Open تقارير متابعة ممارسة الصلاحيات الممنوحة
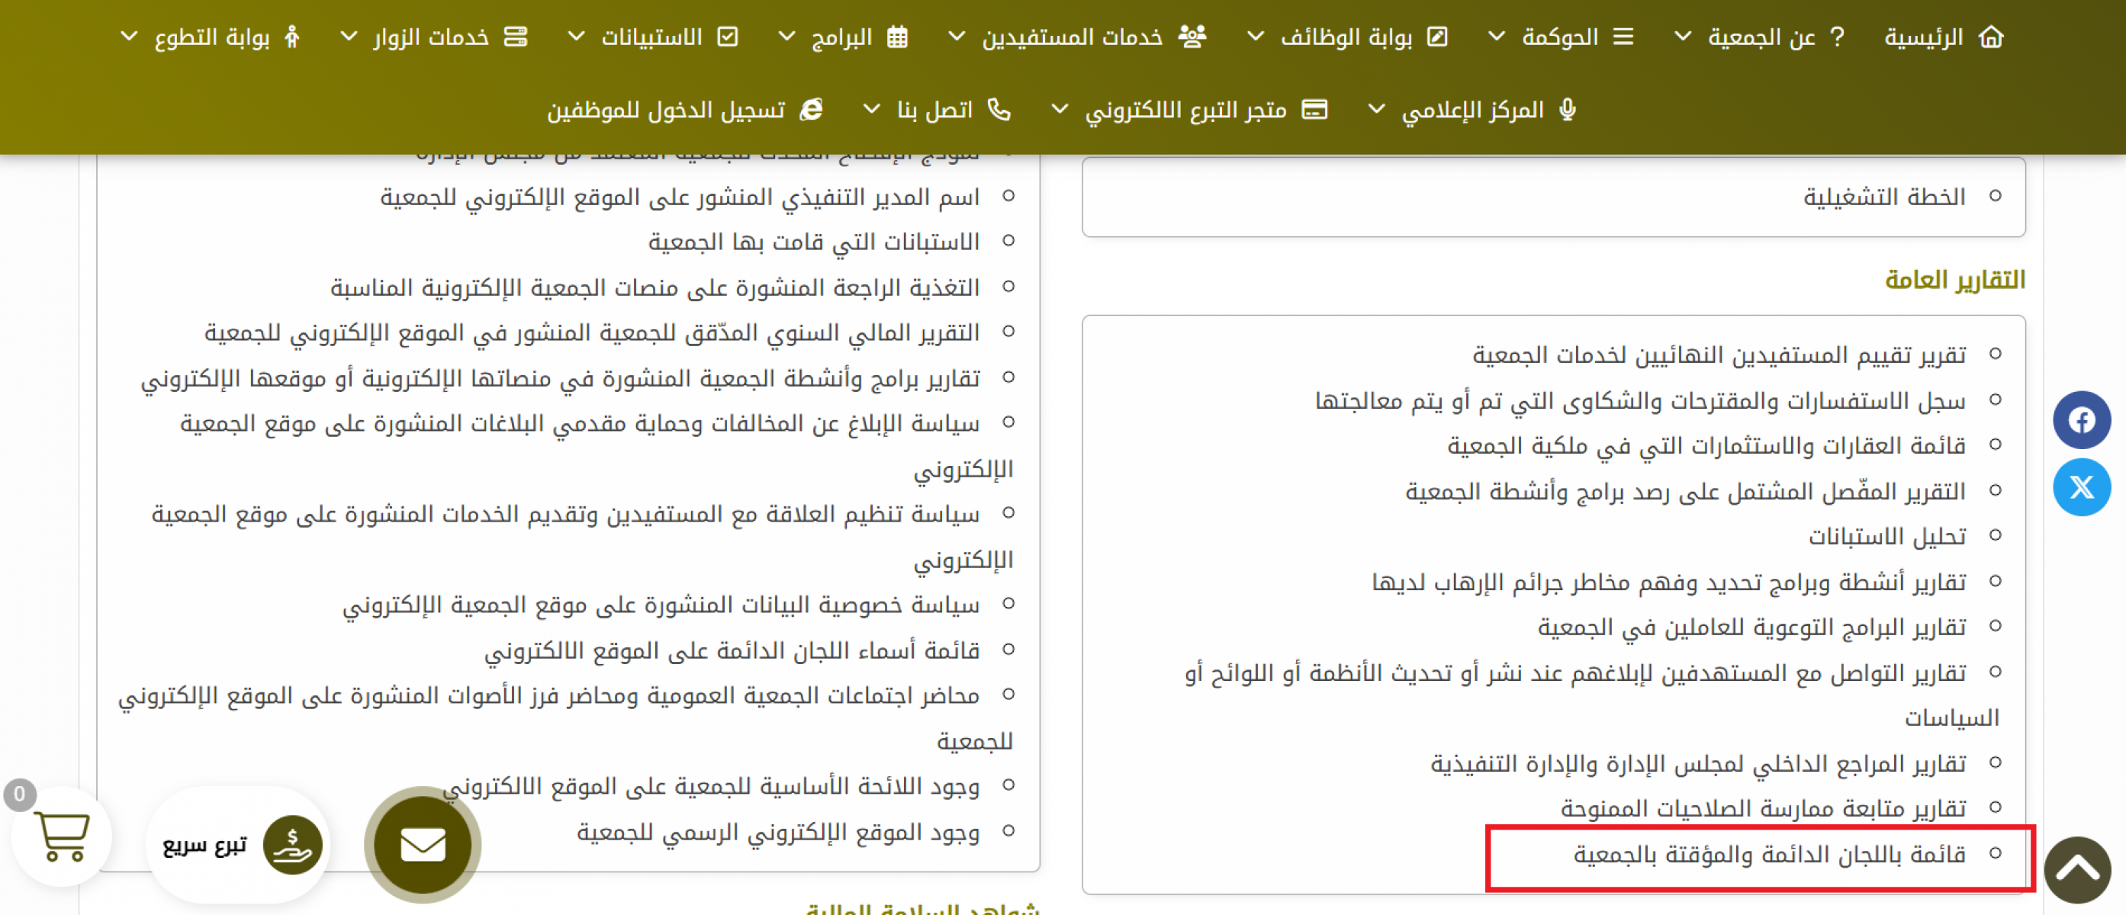The height and width of the screenshot is (915, 2126). coord(1764,808)
